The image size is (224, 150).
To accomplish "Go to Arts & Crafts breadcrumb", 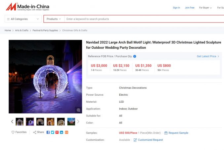I will 22,30.
